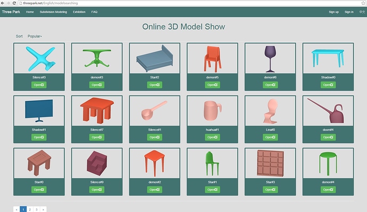Open the Silence#3 model

point(39,85)
